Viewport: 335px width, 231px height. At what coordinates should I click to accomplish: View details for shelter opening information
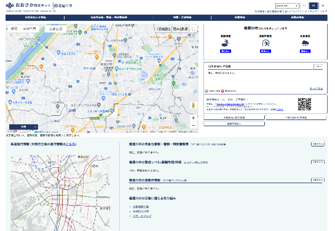pos(318,180)
